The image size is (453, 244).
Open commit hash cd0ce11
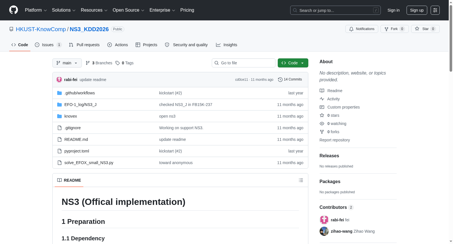(242, 80)
